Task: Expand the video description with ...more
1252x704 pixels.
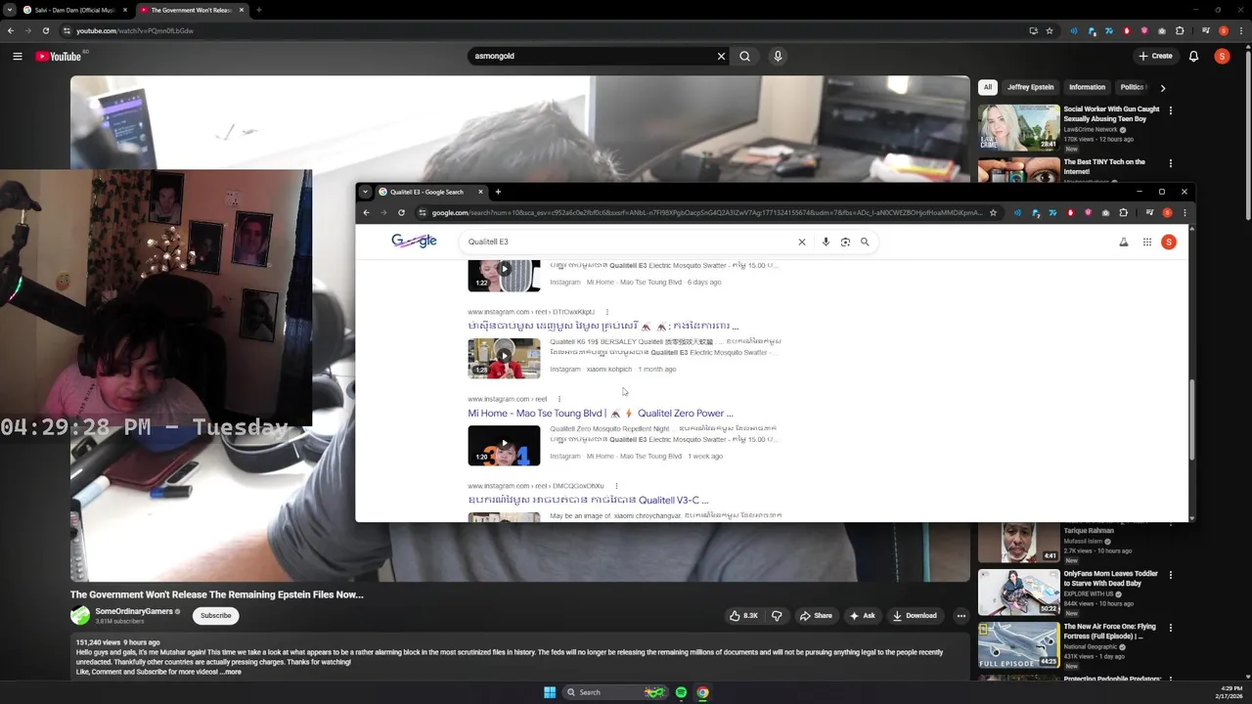Action: click(x=231, y=672)
